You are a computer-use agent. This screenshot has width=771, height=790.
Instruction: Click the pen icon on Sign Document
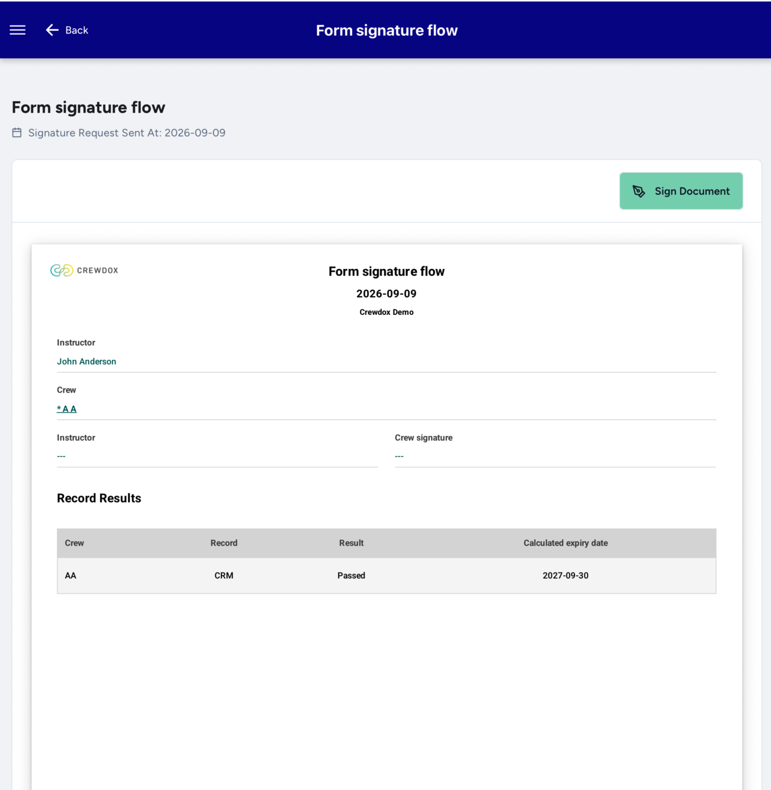point(639,192)
